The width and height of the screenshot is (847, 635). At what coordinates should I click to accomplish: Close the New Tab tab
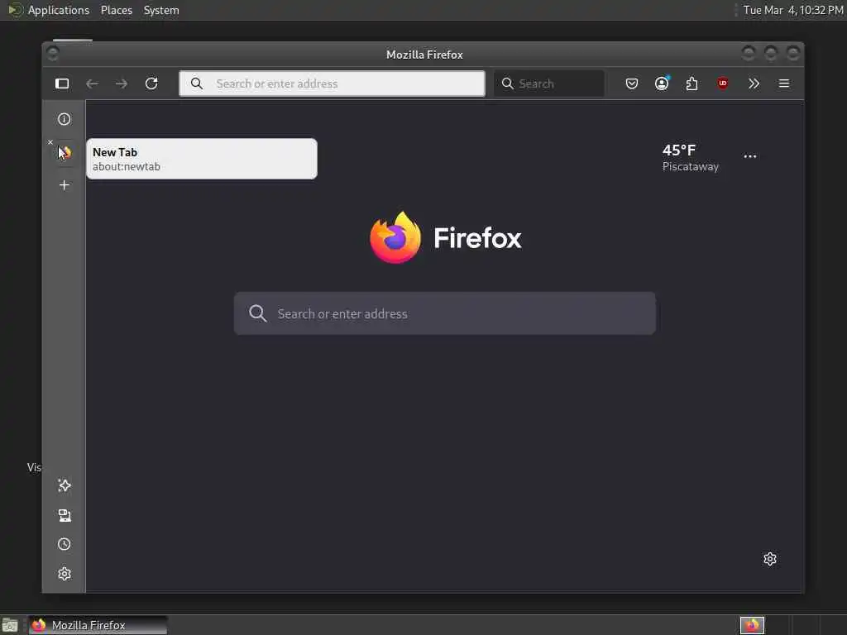50,142
